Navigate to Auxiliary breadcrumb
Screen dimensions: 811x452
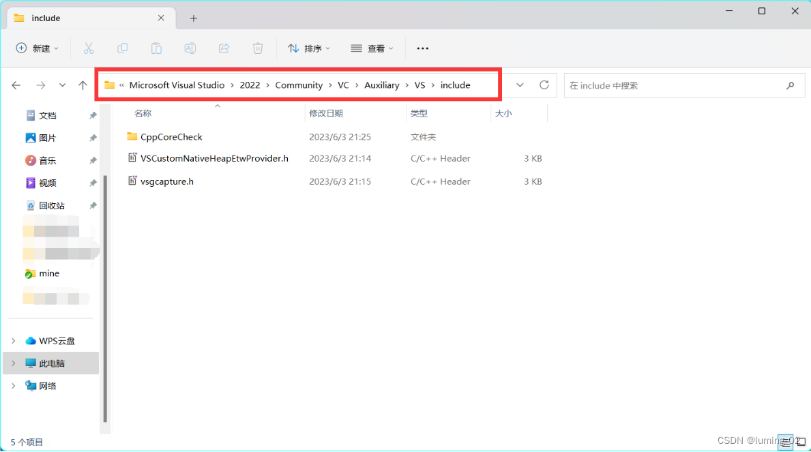tap(382, 85)
